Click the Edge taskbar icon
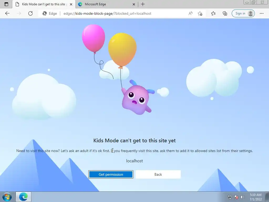The height and width of the screenshot is (202, 269). pos(23,197)
